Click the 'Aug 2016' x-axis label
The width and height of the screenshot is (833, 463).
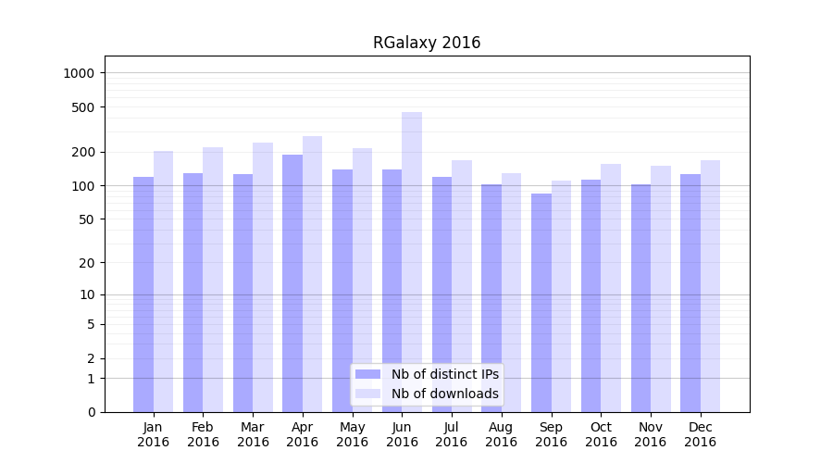pyautogui.click(x=501, y=434)
